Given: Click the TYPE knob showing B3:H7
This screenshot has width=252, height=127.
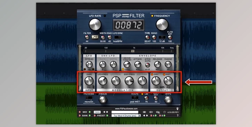Looking at the screenshot, I should coord(147,37).
